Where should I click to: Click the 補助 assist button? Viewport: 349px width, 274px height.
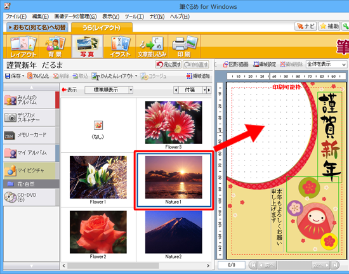[x=329, y=27]
